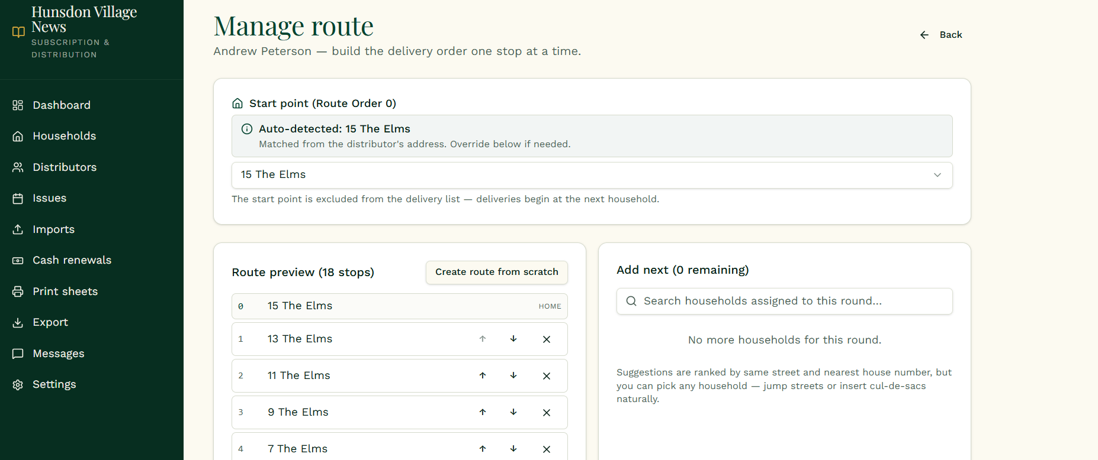Click the No more households message
This screenshot has width=1098, height=460.
[784, 340]
